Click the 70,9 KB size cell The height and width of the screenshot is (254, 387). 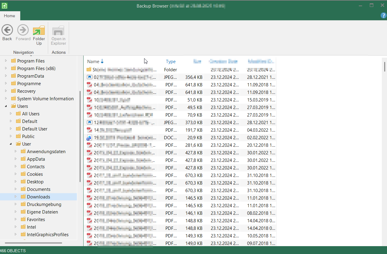coord(195,115)
